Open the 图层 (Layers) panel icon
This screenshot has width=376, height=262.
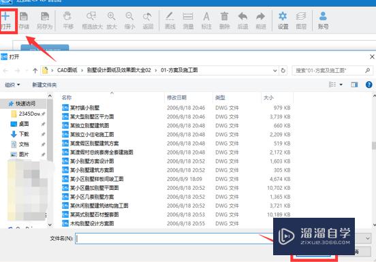(x=301, y=20)
